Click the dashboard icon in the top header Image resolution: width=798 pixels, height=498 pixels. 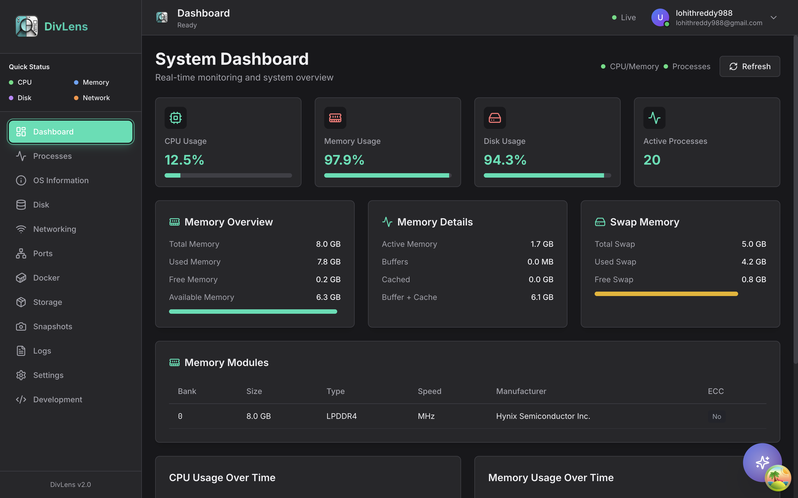pyautogui.click(x=162, y=17)
